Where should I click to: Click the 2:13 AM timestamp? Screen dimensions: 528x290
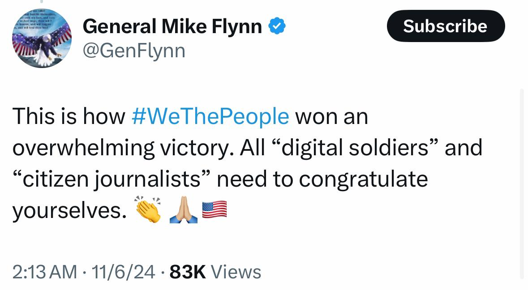click(x=44, y=272)
